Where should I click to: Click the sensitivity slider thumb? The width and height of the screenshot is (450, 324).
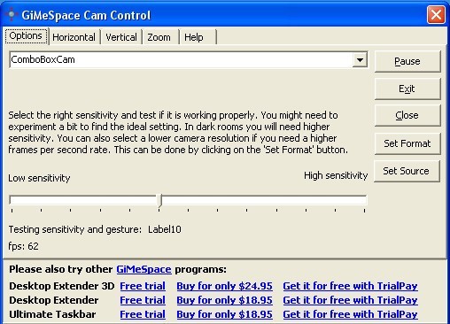pyautogui.click(x=159, y=201)
